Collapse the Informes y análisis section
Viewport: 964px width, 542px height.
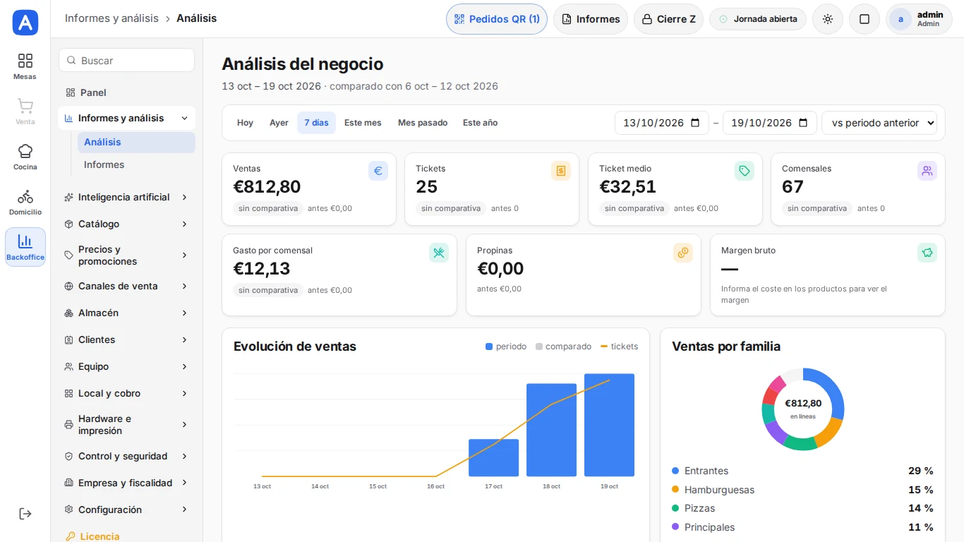(126, 118)
